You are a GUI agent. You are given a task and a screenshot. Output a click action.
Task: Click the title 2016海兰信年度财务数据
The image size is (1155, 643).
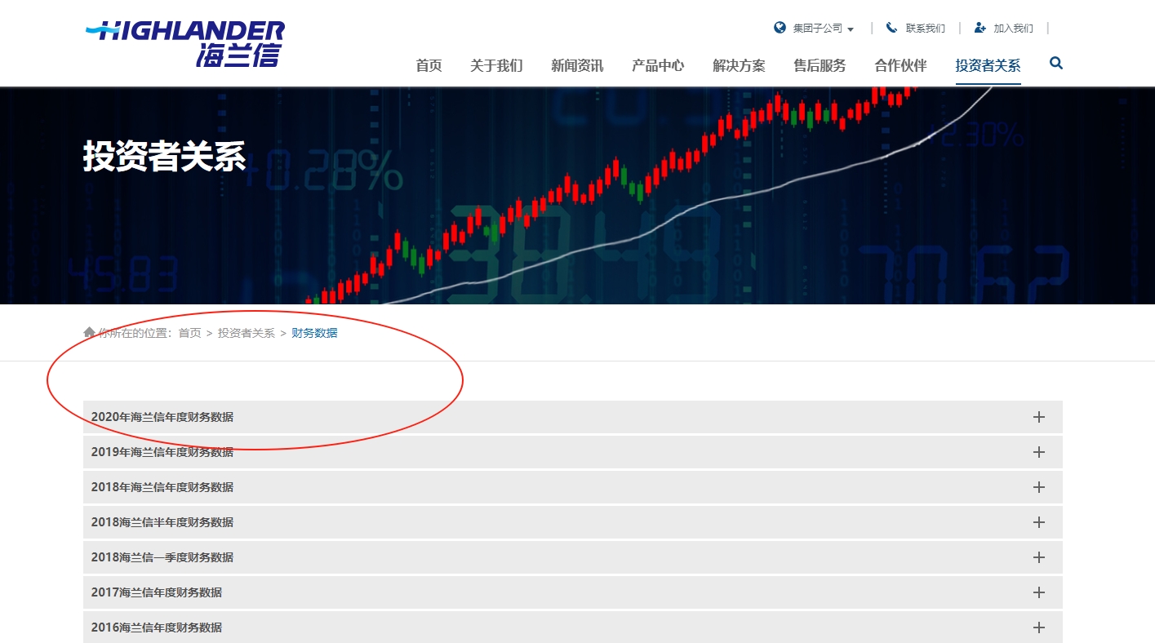(157, 627)
